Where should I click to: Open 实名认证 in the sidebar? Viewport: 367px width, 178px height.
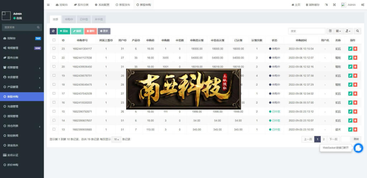(22, 155)
